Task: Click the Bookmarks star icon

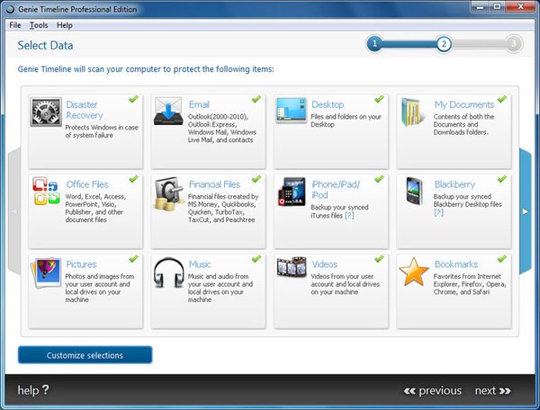Action: coord(414,272)
